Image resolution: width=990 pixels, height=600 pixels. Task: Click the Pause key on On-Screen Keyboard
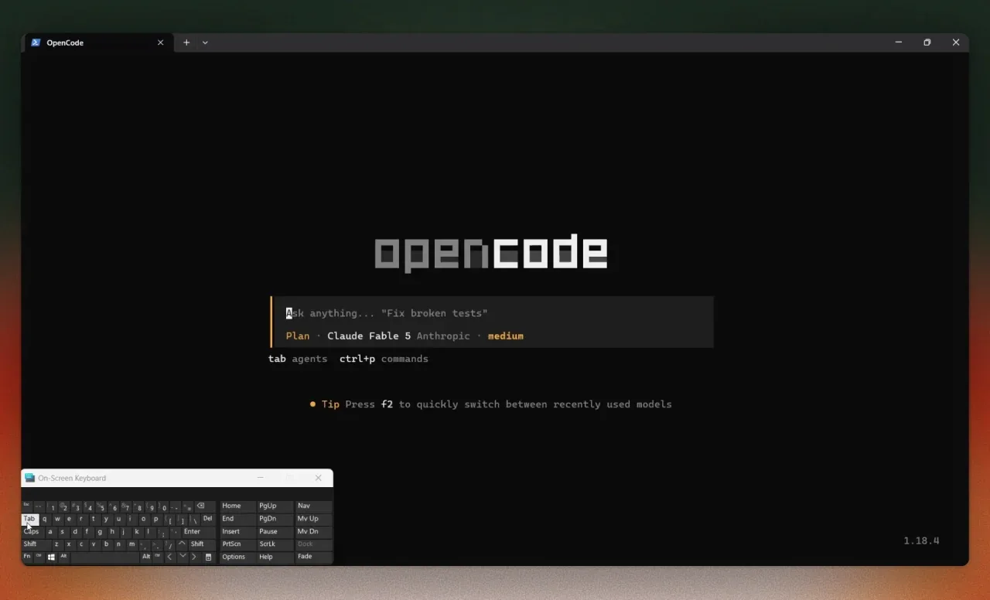point(275,532)
